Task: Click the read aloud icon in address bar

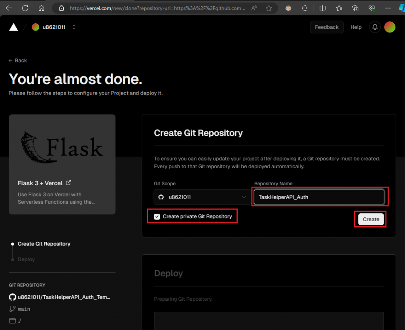Action: pos(254,8)
